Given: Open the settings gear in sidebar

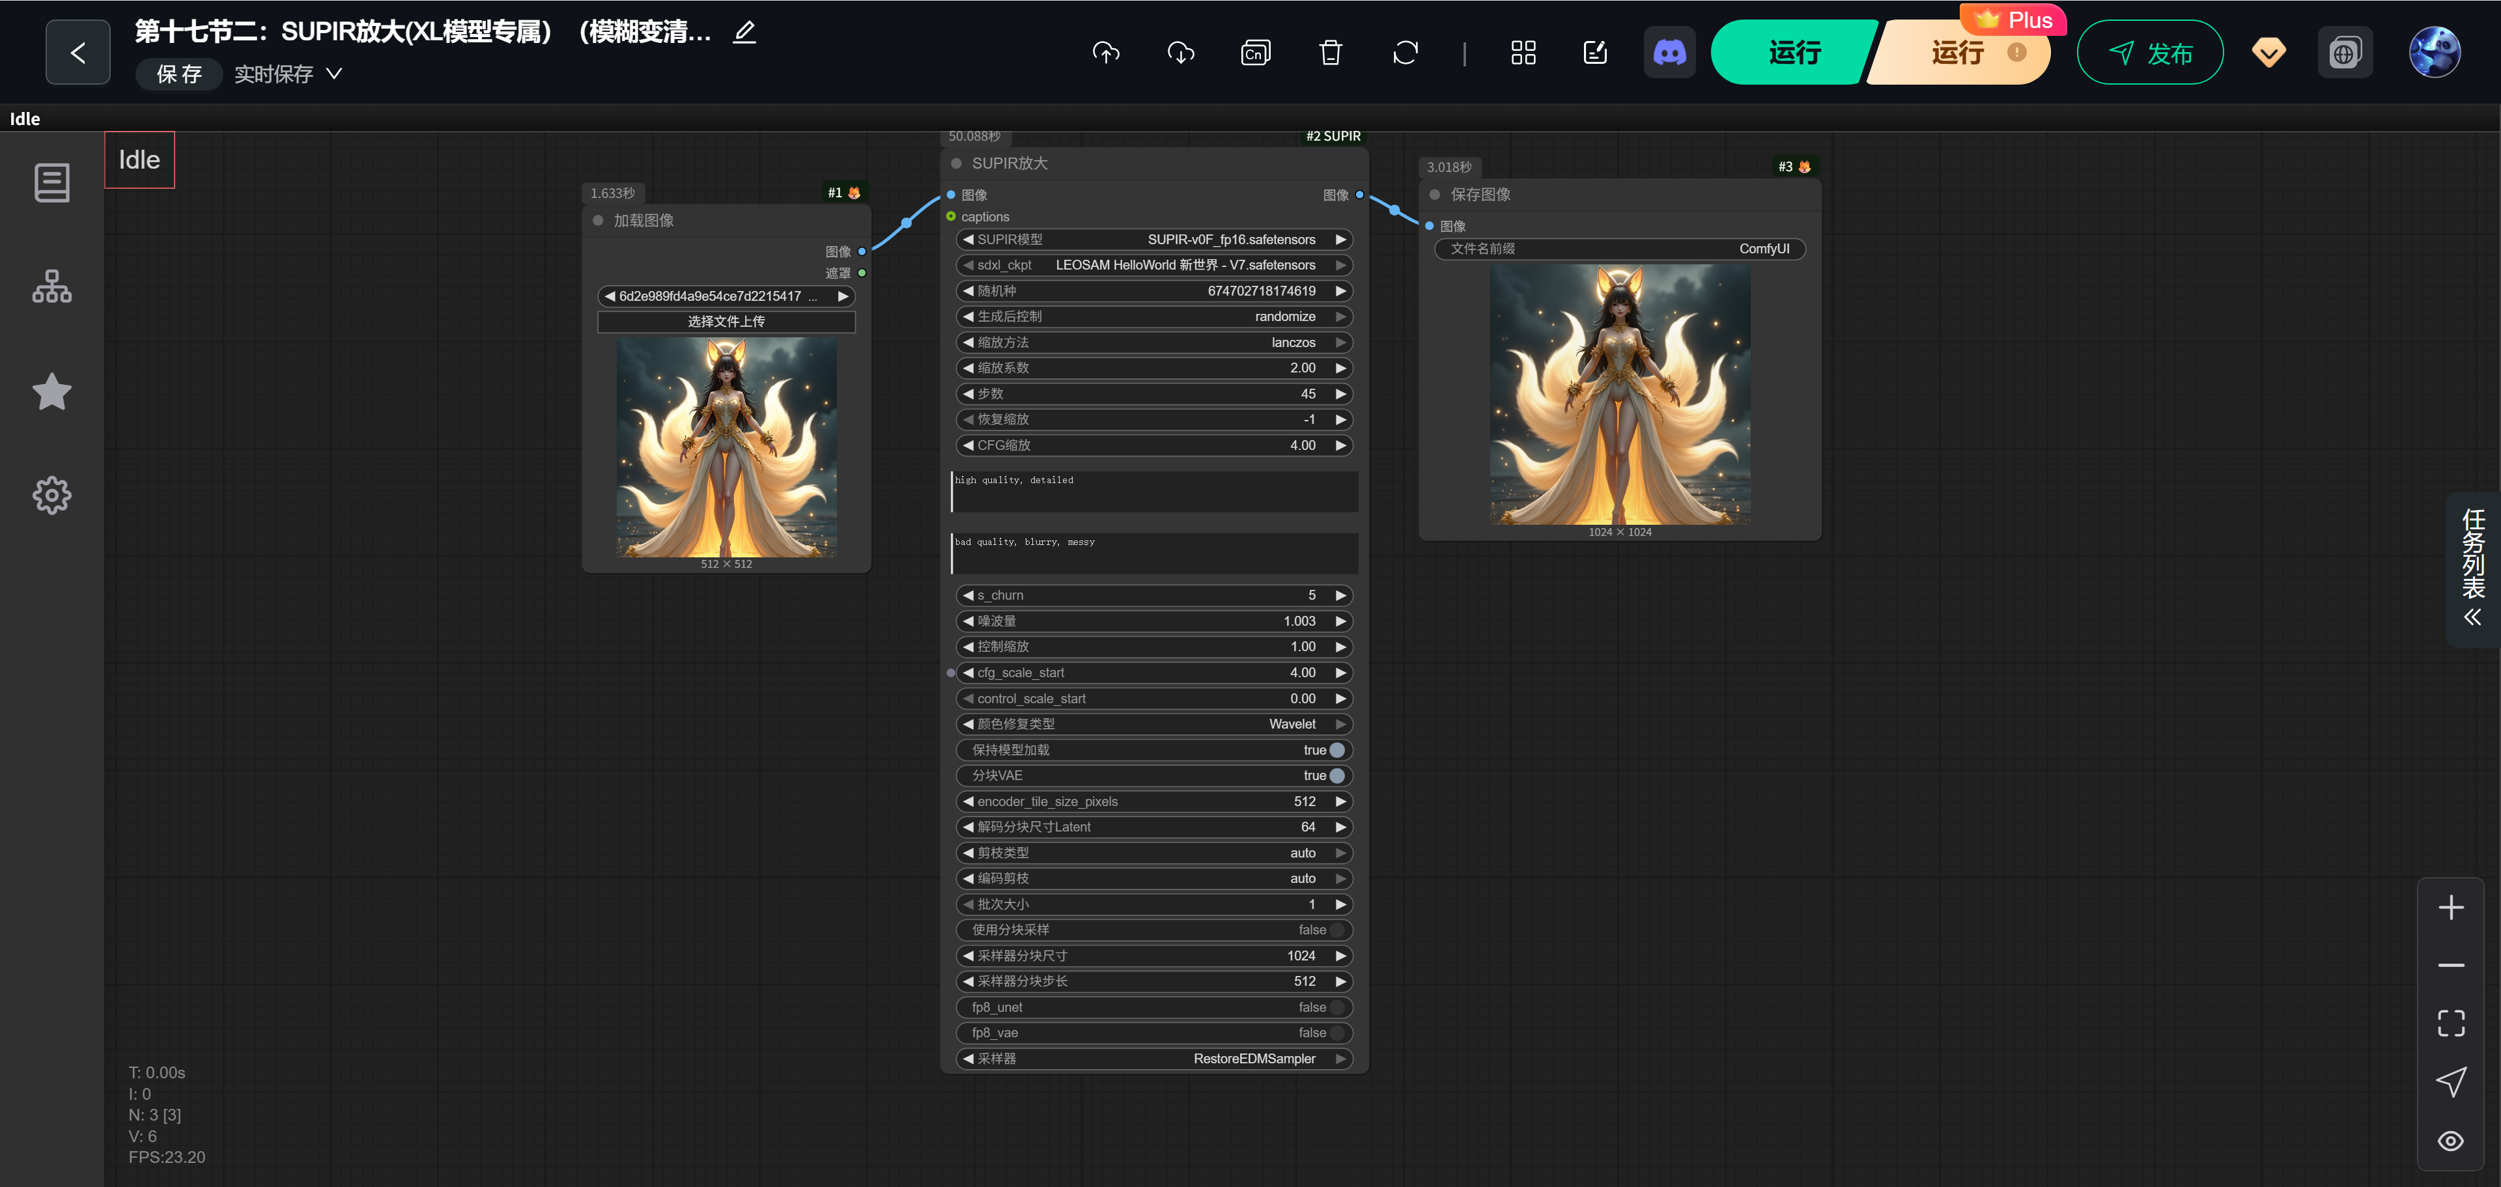Looking at the screenshot, I should [51, 495].
